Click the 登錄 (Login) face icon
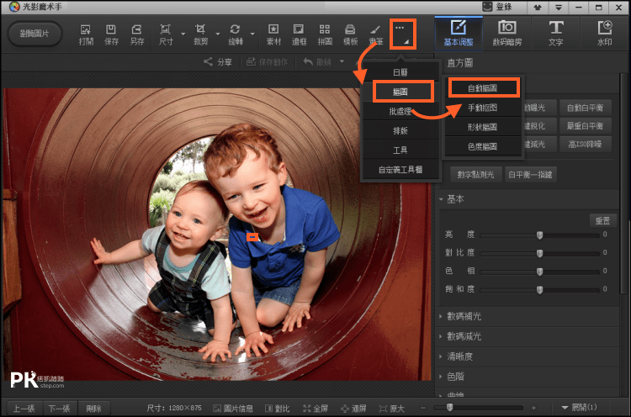Image resolution: width=631 pixels, height=417 pixels. point(487,7)
